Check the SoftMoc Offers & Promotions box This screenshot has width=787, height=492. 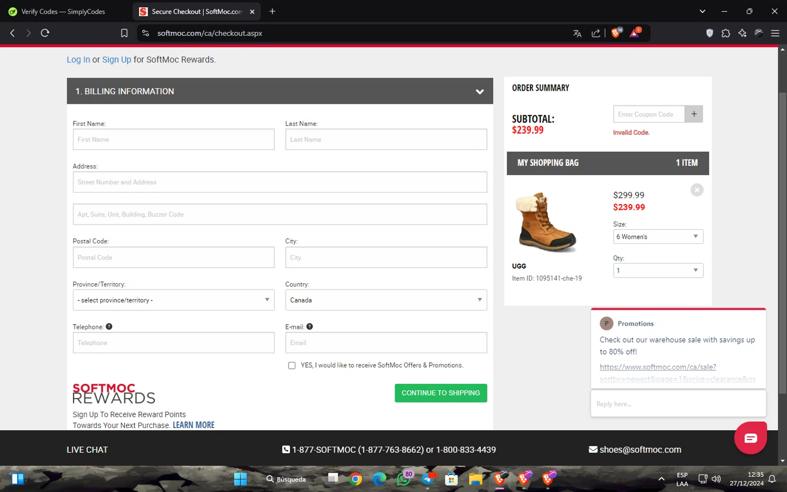tap(292, 366)
